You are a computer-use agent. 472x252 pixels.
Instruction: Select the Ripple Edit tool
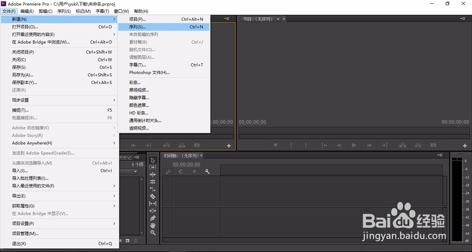(x=152, y=174)
